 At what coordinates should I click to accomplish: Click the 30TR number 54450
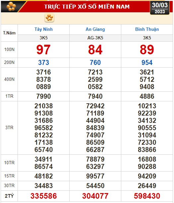tap(95, 186)
